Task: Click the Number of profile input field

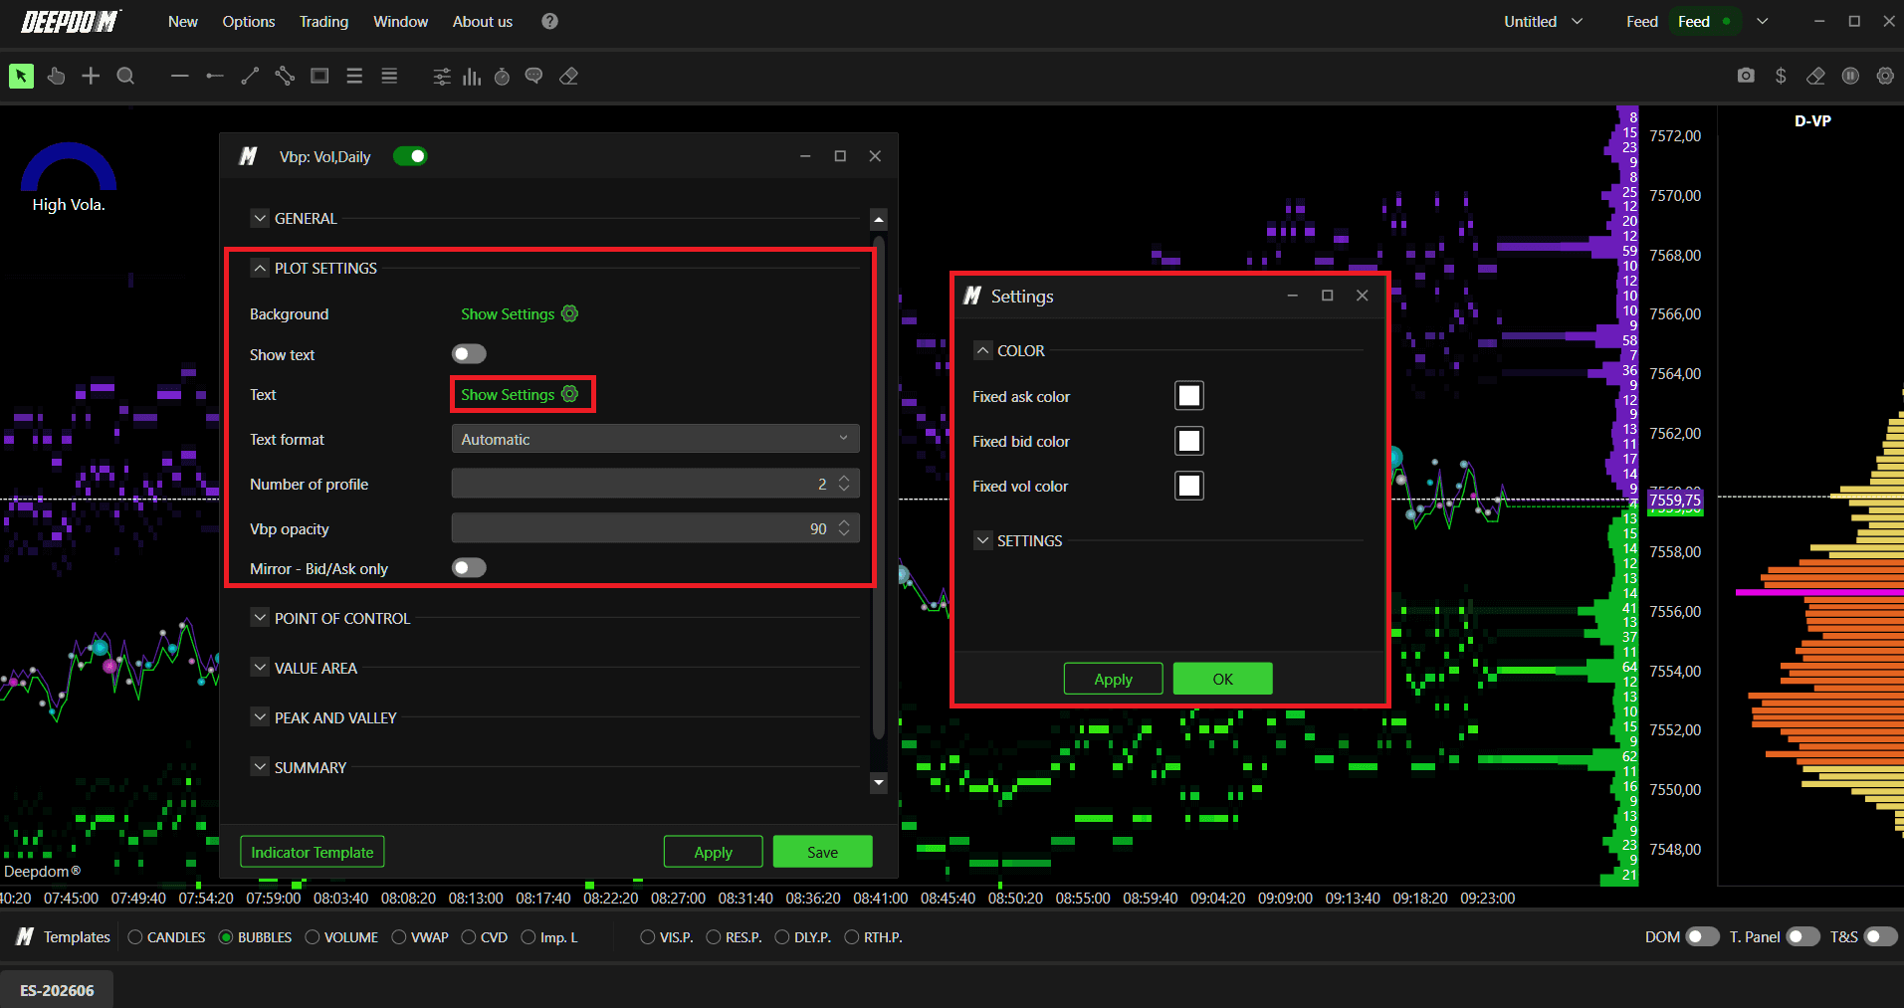Action: (655, 484)
